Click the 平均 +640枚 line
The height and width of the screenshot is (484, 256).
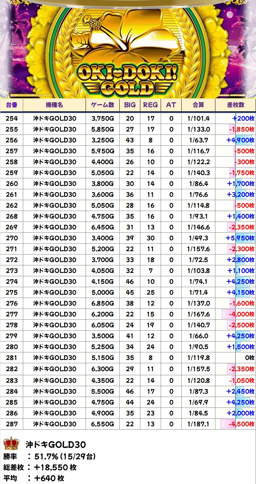coord(34,478)
